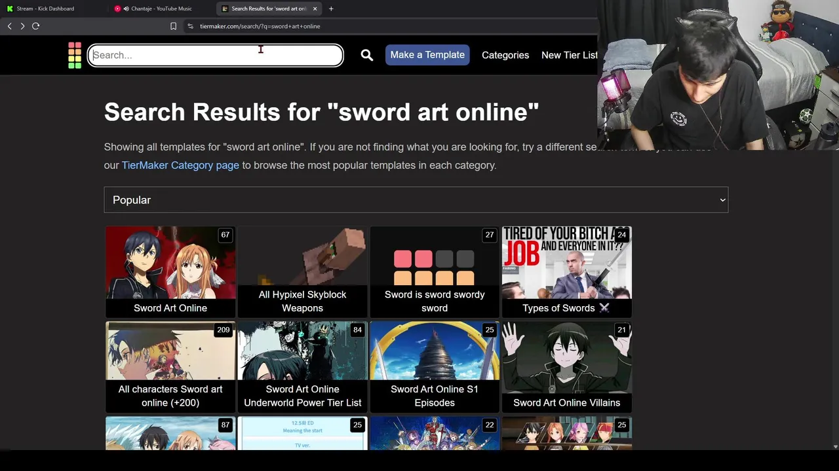839x471 pixels.
Task: Expand the Popular sort dropdown
Action: [416, 200]
